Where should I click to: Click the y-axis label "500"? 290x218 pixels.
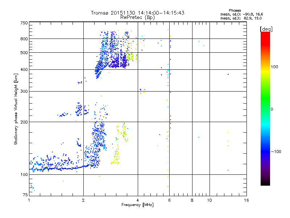pyautogui.click(x=24, y=53)
